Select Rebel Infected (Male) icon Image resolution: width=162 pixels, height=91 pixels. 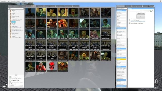click(x=84, y=56)
